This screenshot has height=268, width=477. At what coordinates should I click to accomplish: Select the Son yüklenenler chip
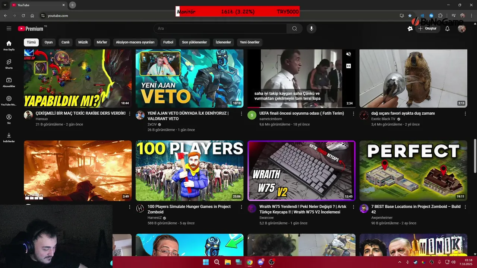point(194,42)
